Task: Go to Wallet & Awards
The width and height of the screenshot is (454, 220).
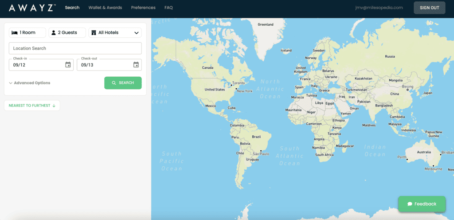Action: tap(105, 8)
